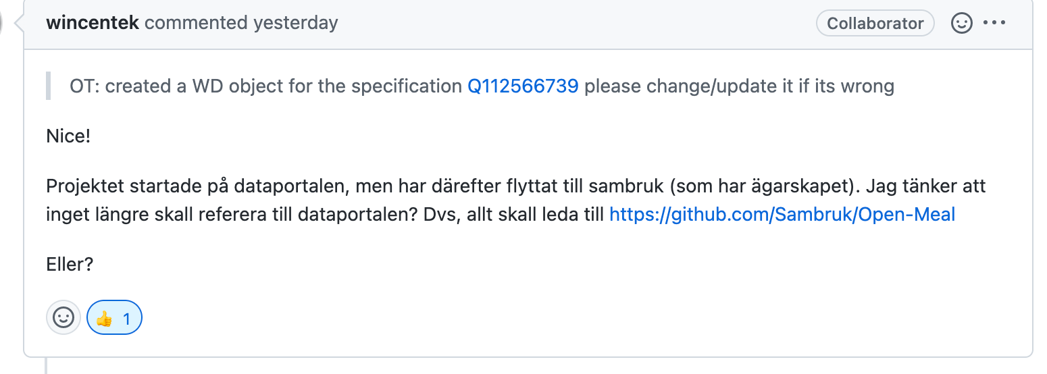Open the Sambruk/Open-Meal GitHub link
The width and height of the screenshot is (1047, 374).
point(782,215)
